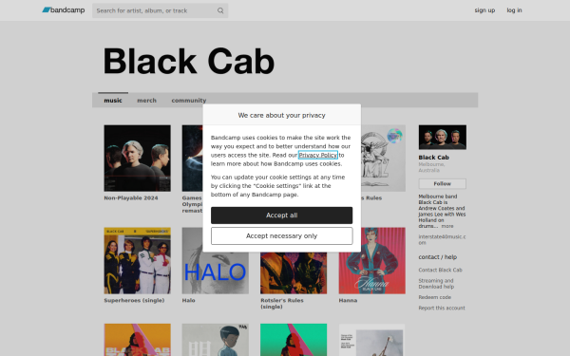Click the Black Cab header banner
The width and height of the screenshot is (570, 356).
click(189, 61)
